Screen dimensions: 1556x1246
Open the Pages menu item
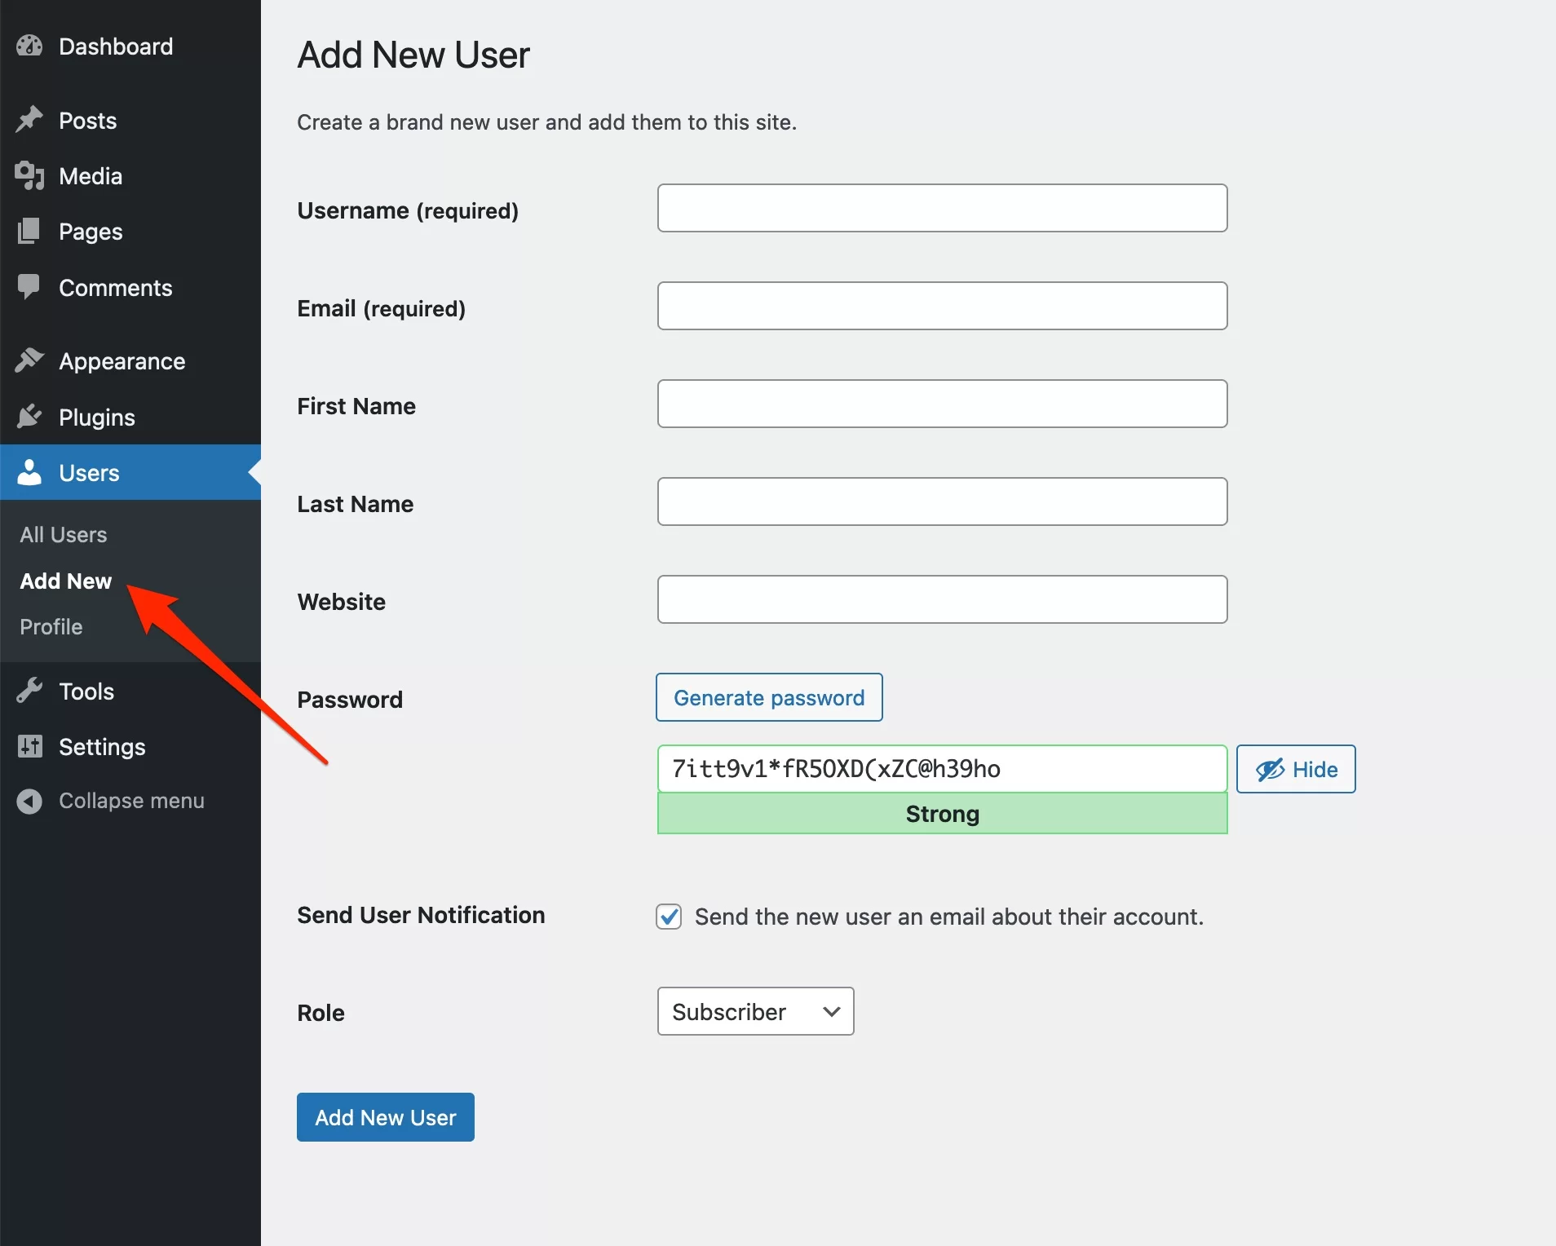click(x=130, y=231)
